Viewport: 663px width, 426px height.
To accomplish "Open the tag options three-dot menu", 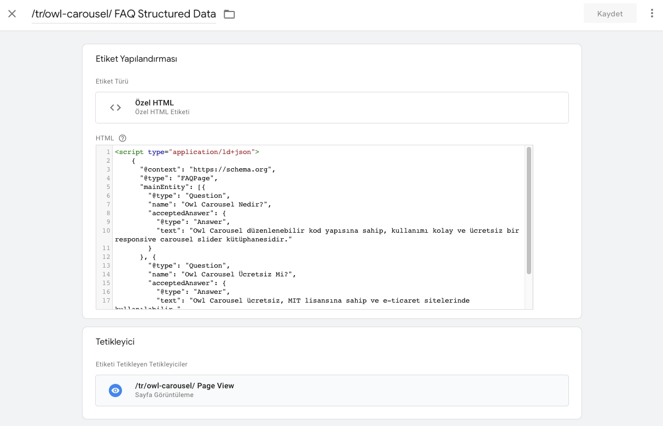I will (653, 13).
